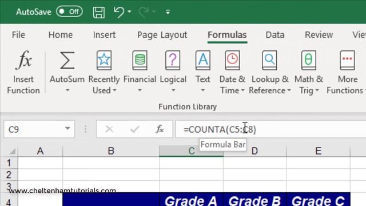Click the AutoSum sigma icon

coord(67,61)
